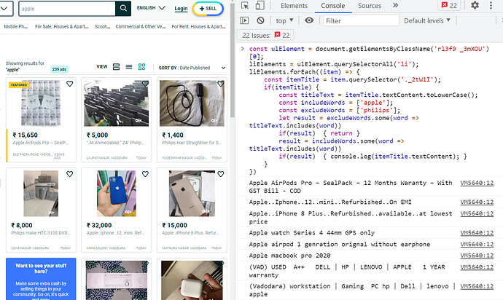Toggle the device toolbar icon
Viewport: 503px width, 300px height.
click(260, 5)
